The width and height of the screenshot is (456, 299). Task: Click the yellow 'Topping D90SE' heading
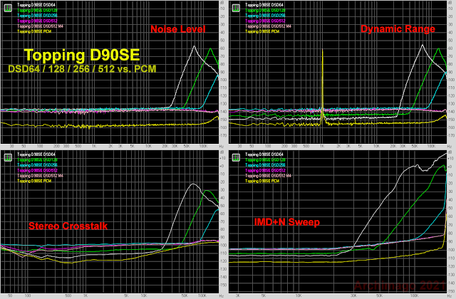(x=82, y=56)
